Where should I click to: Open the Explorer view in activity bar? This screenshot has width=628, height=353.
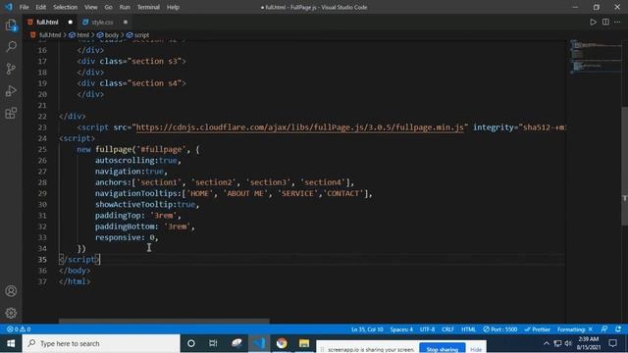(x=11, y=25)
